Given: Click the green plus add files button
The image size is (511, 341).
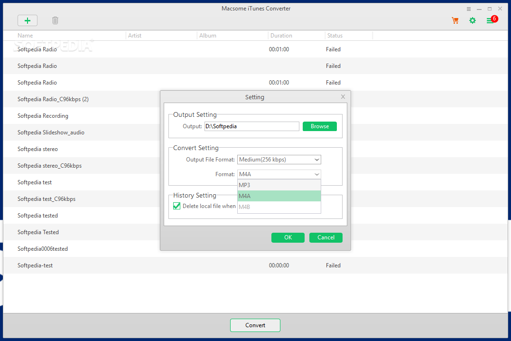Looking at the screenshot, I should click(x=28, y=20).
